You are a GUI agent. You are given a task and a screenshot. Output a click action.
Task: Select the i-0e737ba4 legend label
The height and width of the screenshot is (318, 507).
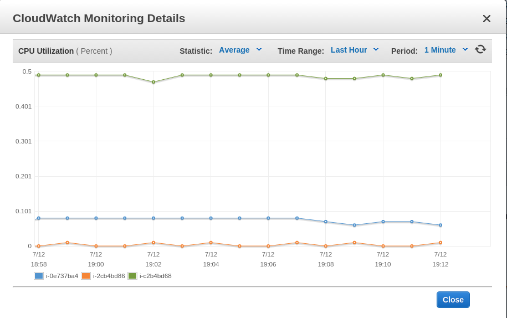click(62, 276)
